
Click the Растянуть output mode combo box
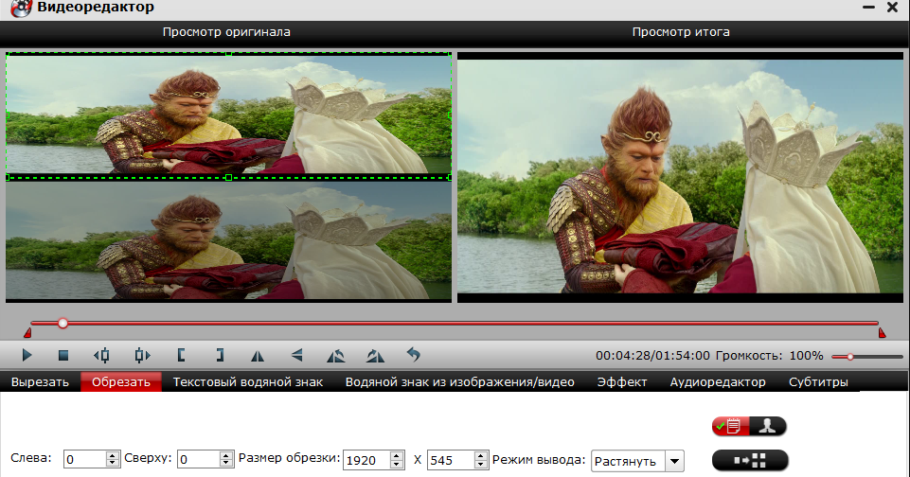click(x=637, y=461)
